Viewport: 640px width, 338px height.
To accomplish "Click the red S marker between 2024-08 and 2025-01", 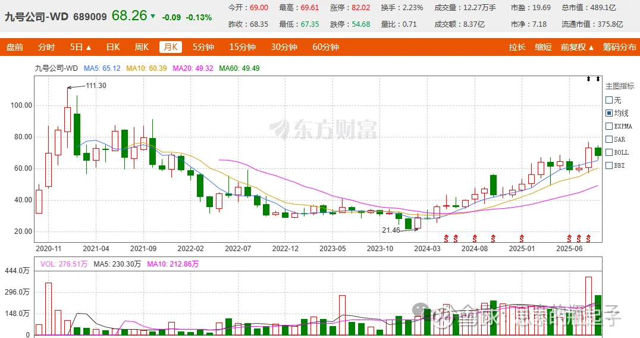I will coord(493,239).
